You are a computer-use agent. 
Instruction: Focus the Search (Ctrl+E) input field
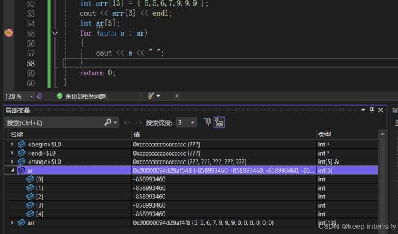pos(54,123)
